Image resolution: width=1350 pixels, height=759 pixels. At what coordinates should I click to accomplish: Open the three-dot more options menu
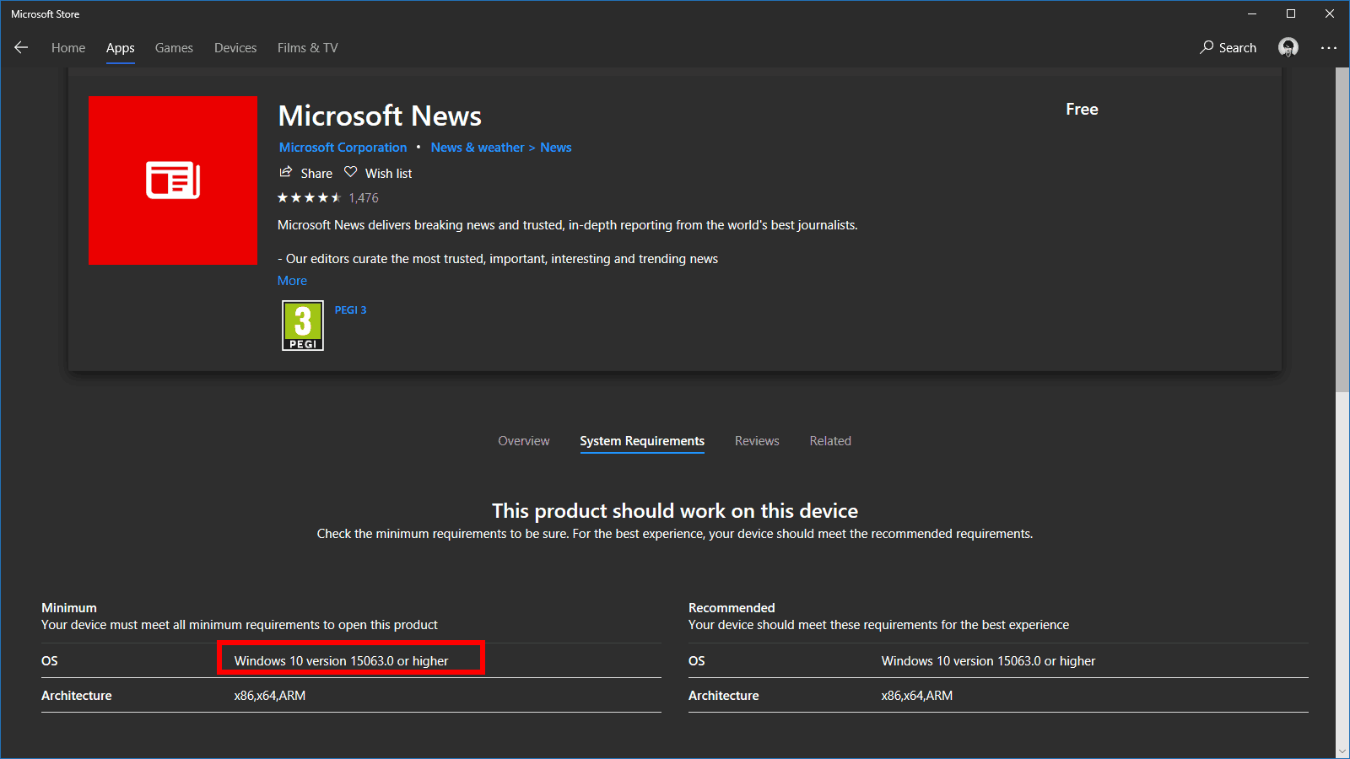tap(1329, 48)
